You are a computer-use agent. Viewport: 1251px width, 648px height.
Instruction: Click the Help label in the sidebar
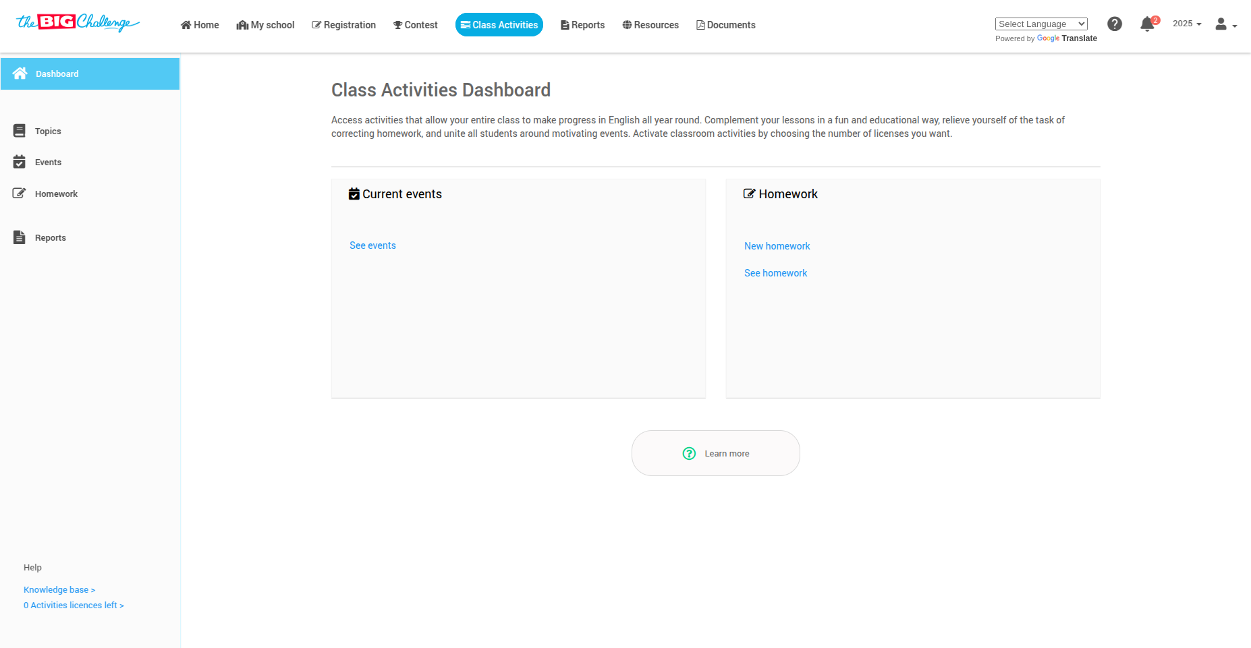coord(32,568)
